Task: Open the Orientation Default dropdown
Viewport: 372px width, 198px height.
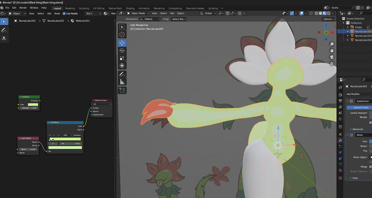Action: (150, 19)
